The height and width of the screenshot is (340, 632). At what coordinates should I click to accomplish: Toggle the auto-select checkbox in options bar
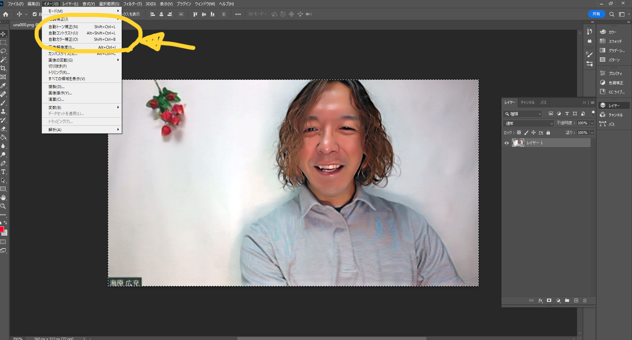[x=35, y=14]
